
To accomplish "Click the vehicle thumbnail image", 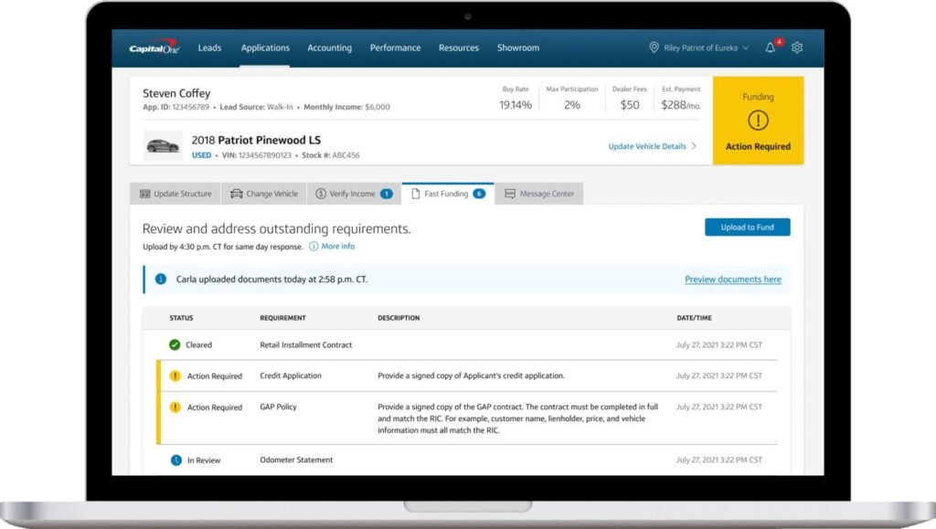I will point(163,145).
